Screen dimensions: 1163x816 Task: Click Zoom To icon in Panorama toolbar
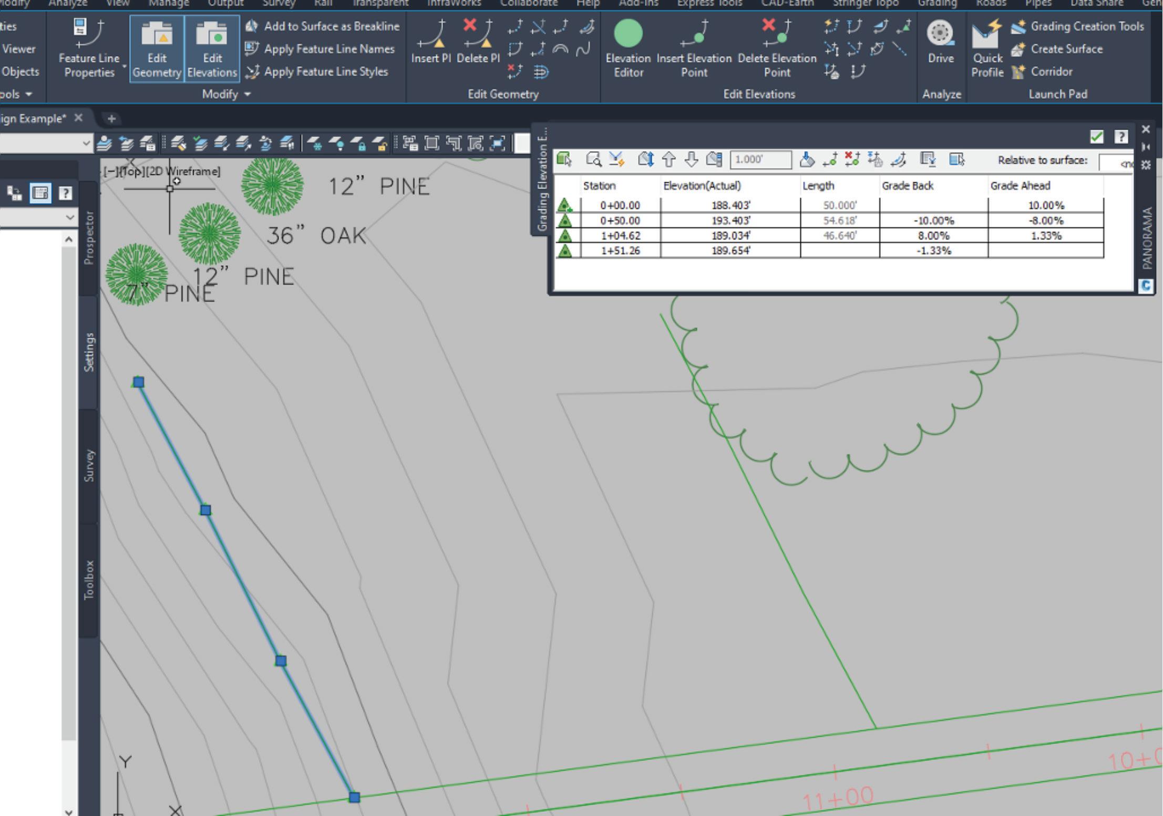(594, 159)
